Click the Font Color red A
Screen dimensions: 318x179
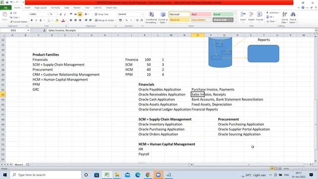pyautogui.click(x=63, y=20)
